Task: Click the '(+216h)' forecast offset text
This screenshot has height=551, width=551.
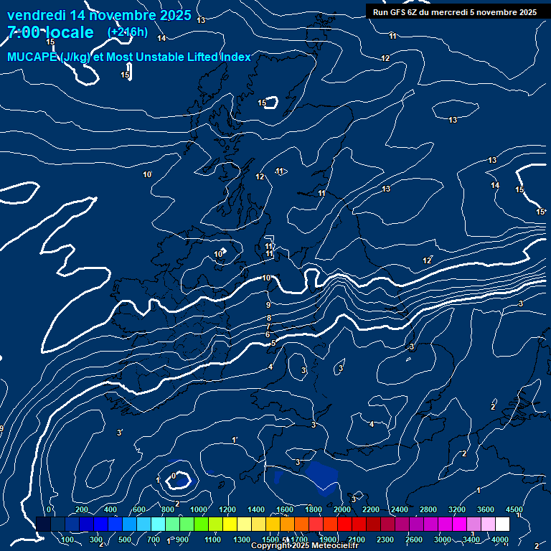Action: (x=128, y=32)
